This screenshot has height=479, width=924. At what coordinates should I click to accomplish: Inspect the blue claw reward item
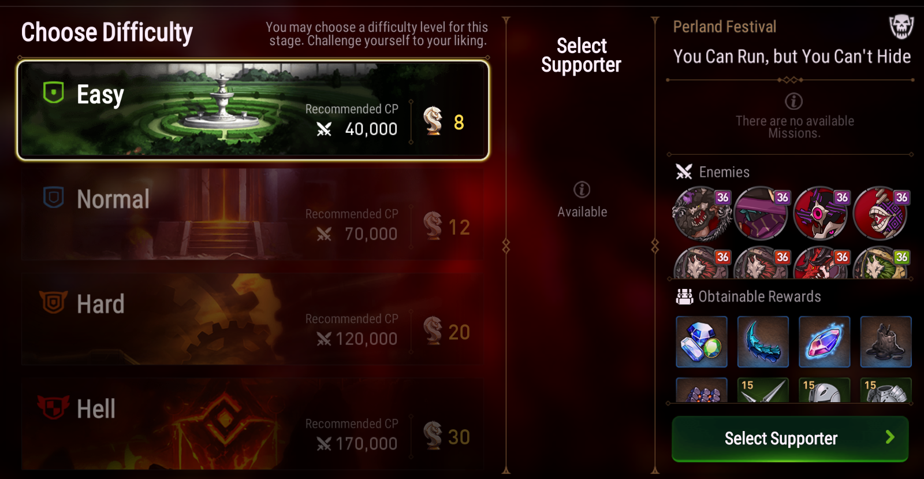click(763, 341)
